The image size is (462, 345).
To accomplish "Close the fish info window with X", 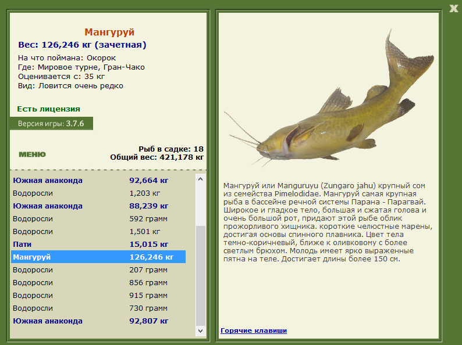I will point(453,8).
